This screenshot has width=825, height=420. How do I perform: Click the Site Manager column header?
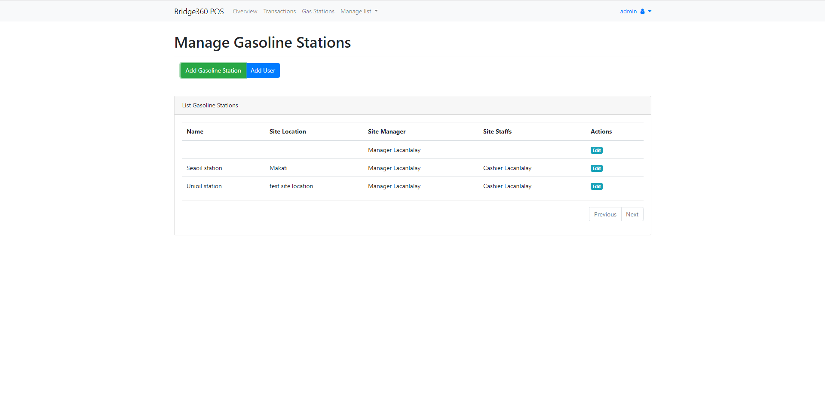coord(386,131)
